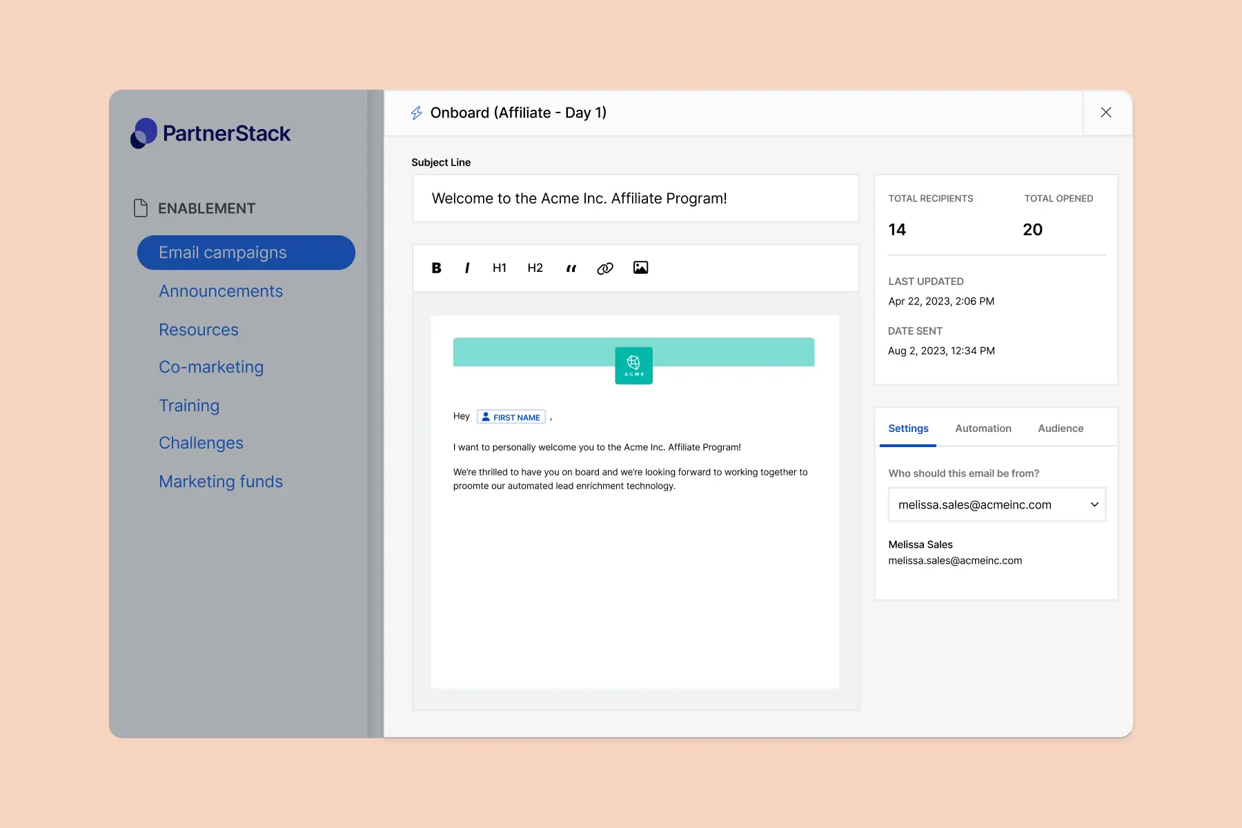Click the PartnerStack logo
Viewport: 1242px width, 828px height.
click(x=210, y=133)
